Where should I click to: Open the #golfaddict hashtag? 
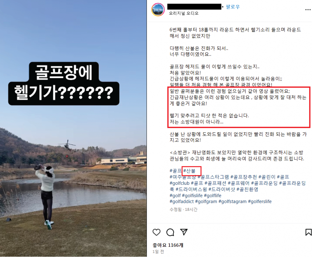click(x=181, y=202)
